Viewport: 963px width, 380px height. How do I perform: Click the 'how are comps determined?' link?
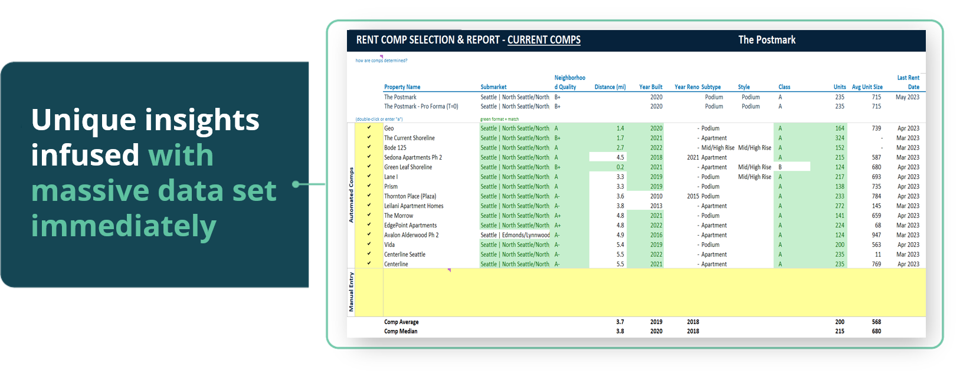pos(381,61)
